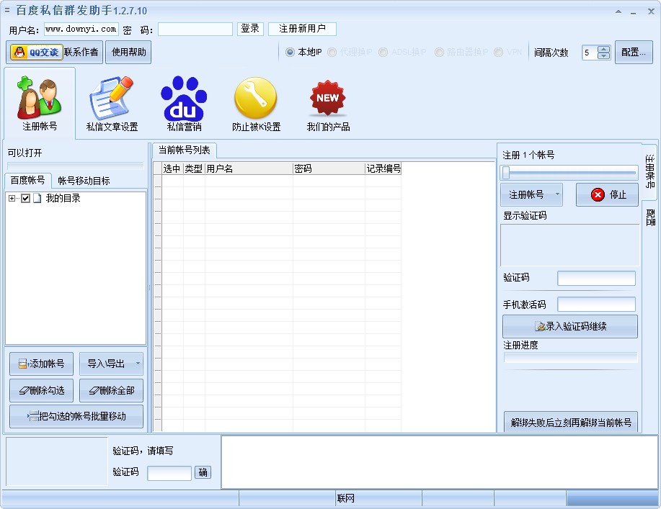Viewport: 661px width, 509px height.
Task: Increase 间隔次数 with the up stepper
Action: (x=603, y=48)
